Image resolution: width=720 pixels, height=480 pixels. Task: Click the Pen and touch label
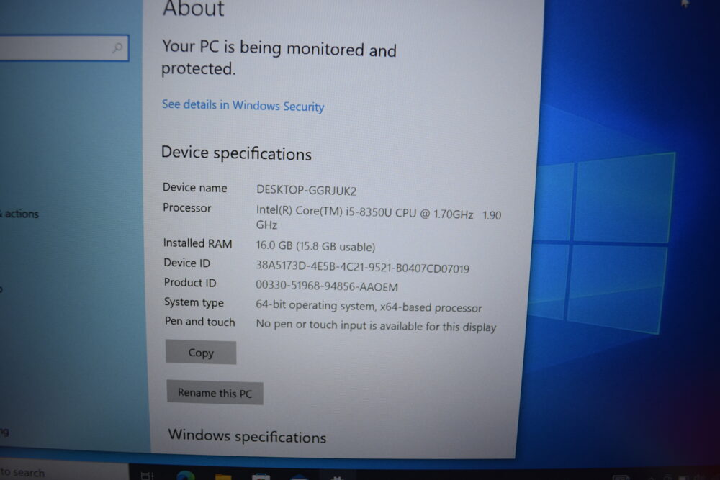tap(199, 322)
